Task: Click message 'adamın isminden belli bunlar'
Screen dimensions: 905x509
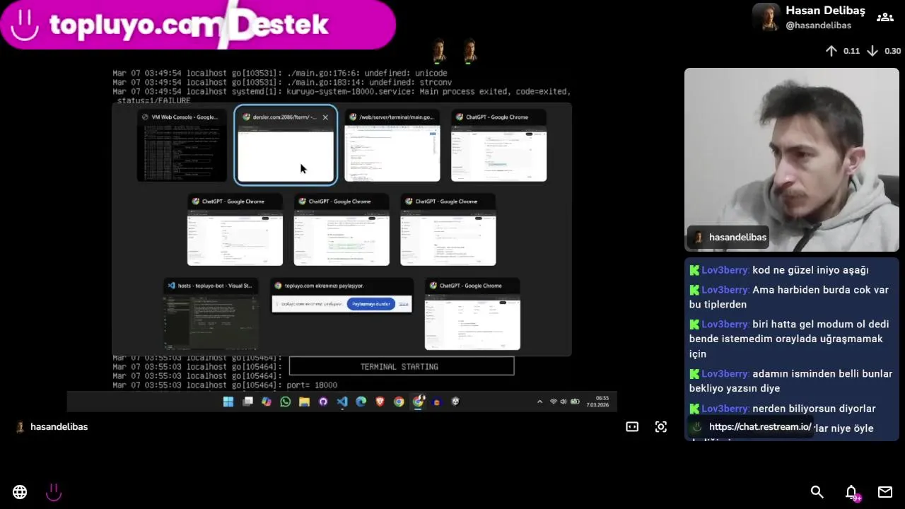Action: [x=790, y=380]
